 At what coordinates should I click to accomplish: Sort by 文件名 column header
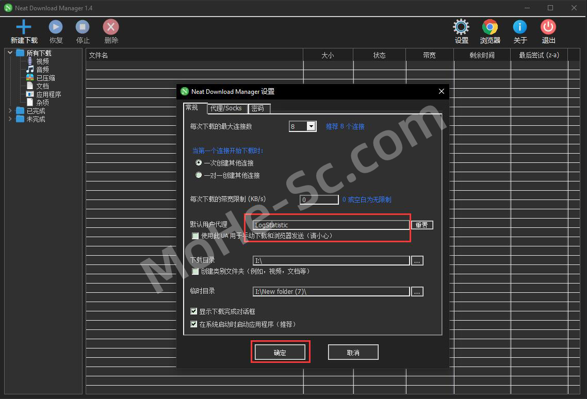pos(194,55)
